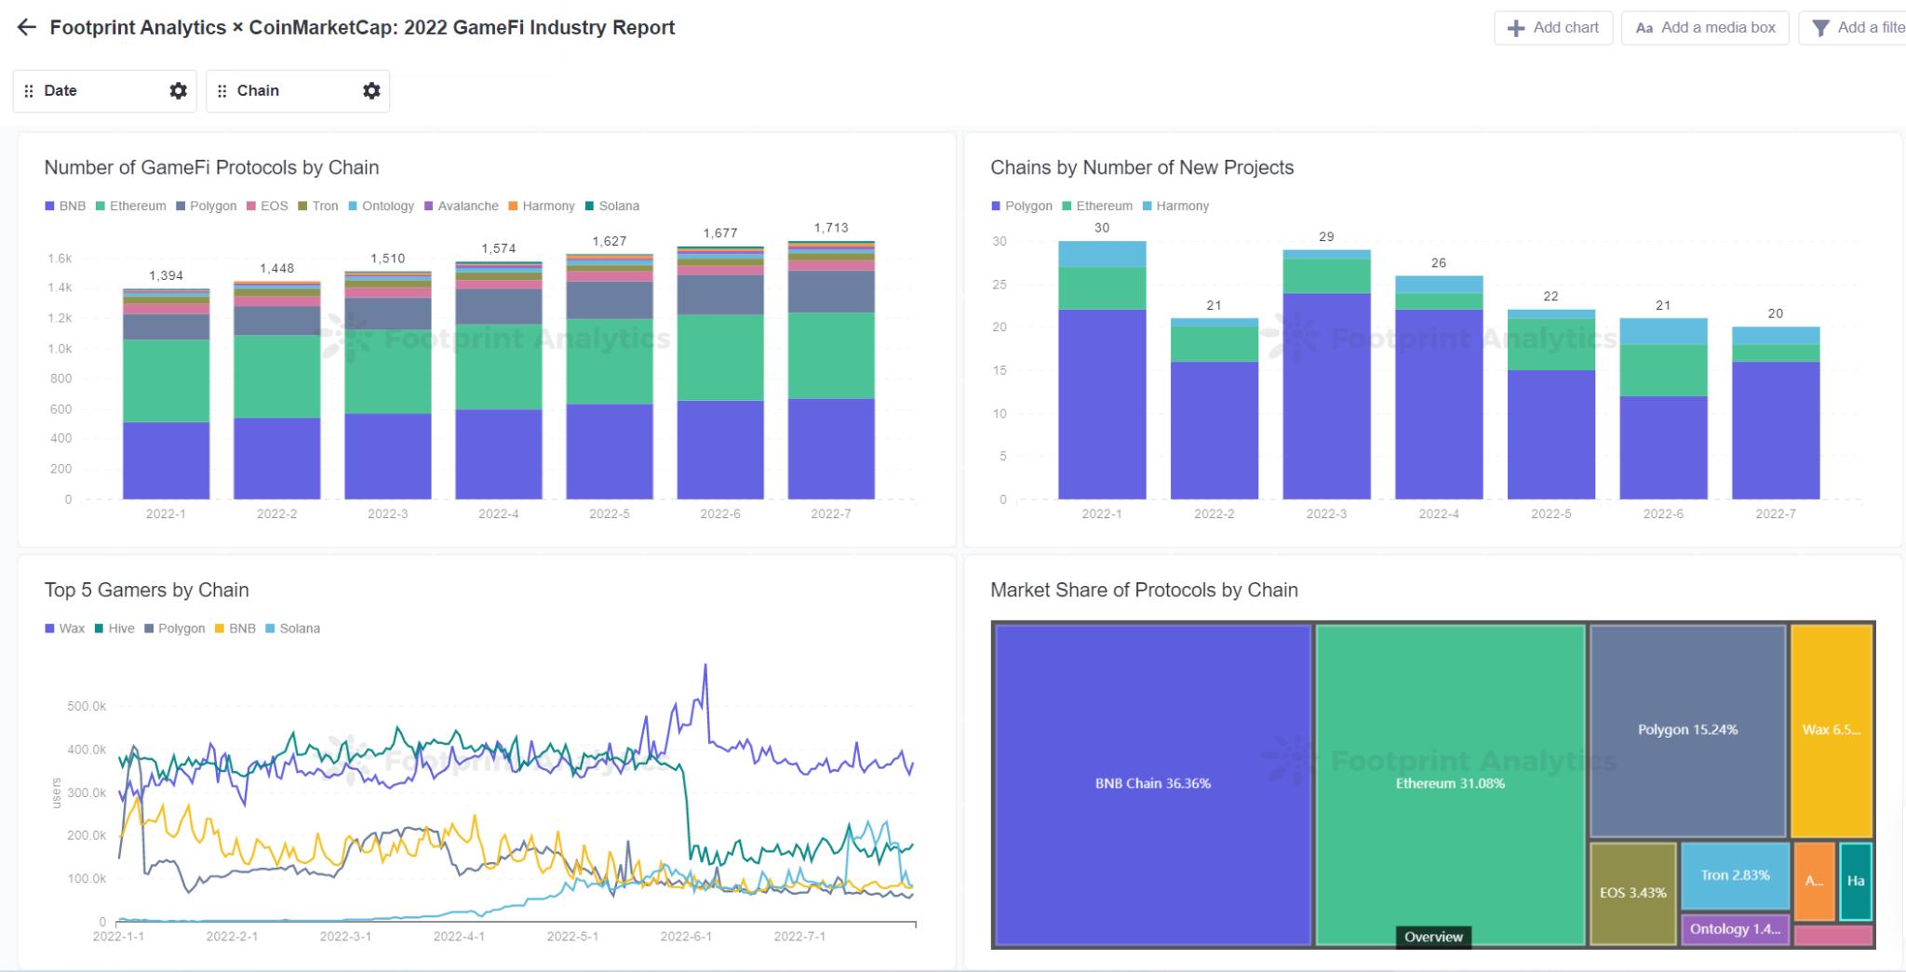1906x972 pixels.
Task: Open the Top 5 Gamers by Chain title
Action: (x=146, y=590)
